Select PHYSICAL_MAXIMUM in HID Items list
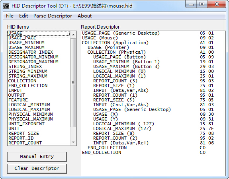Image resolution: width=229 pixels, height=179 pixels. (x=39, y=119)
